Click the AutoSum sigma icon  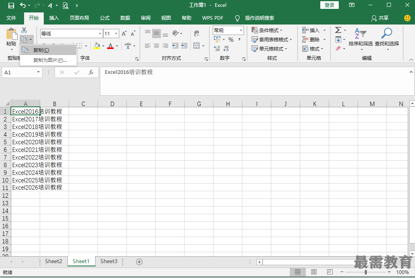coord(338,30)
